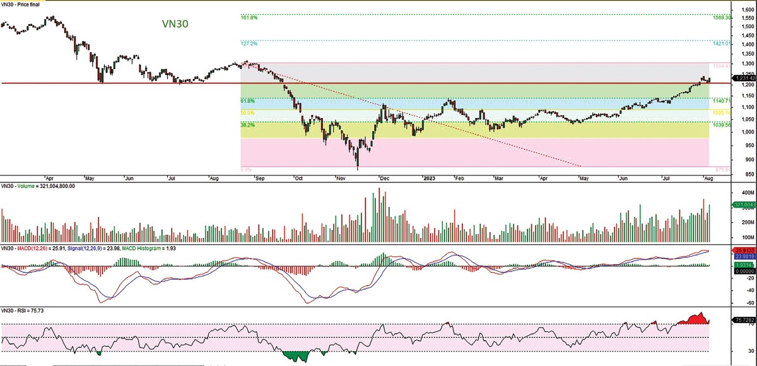Select the 127.2% Fibonacci level label
The height and width of the screenshot is (366, 757).
click(x=249, y=44)
